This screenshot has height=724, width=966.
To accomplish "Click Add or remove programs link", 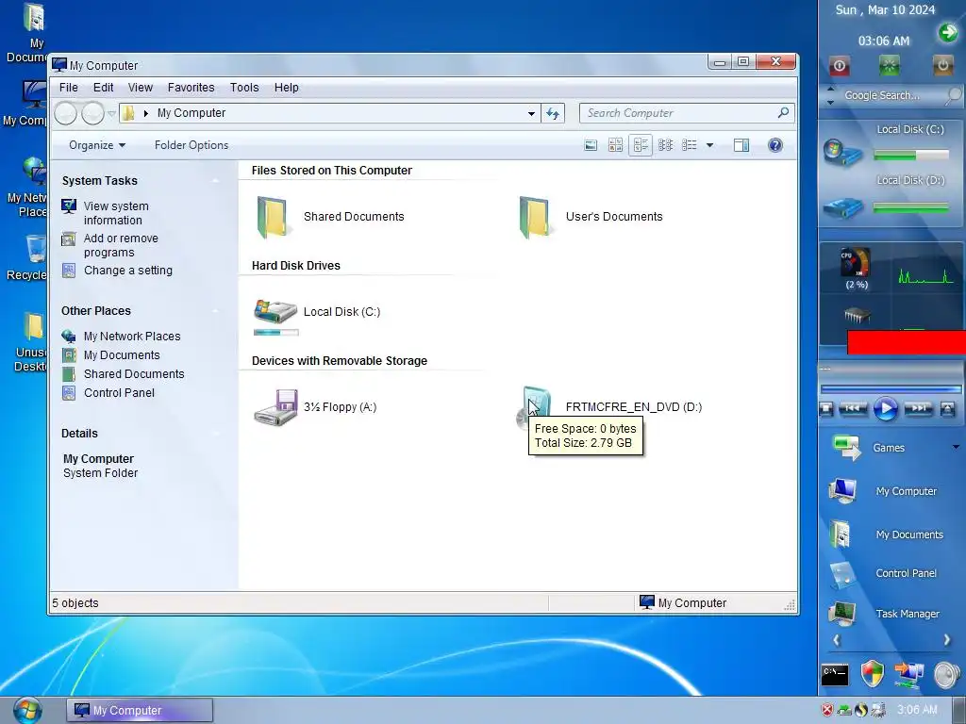I will (121, 245).
